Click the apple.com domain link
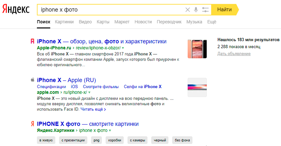Viewport: 281px width, 146px height. [48, 92]
